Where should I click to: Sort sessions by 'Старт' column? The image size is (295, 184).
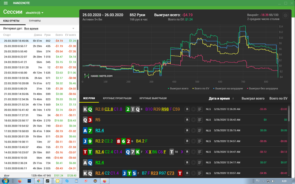click(x=7, y=35)
